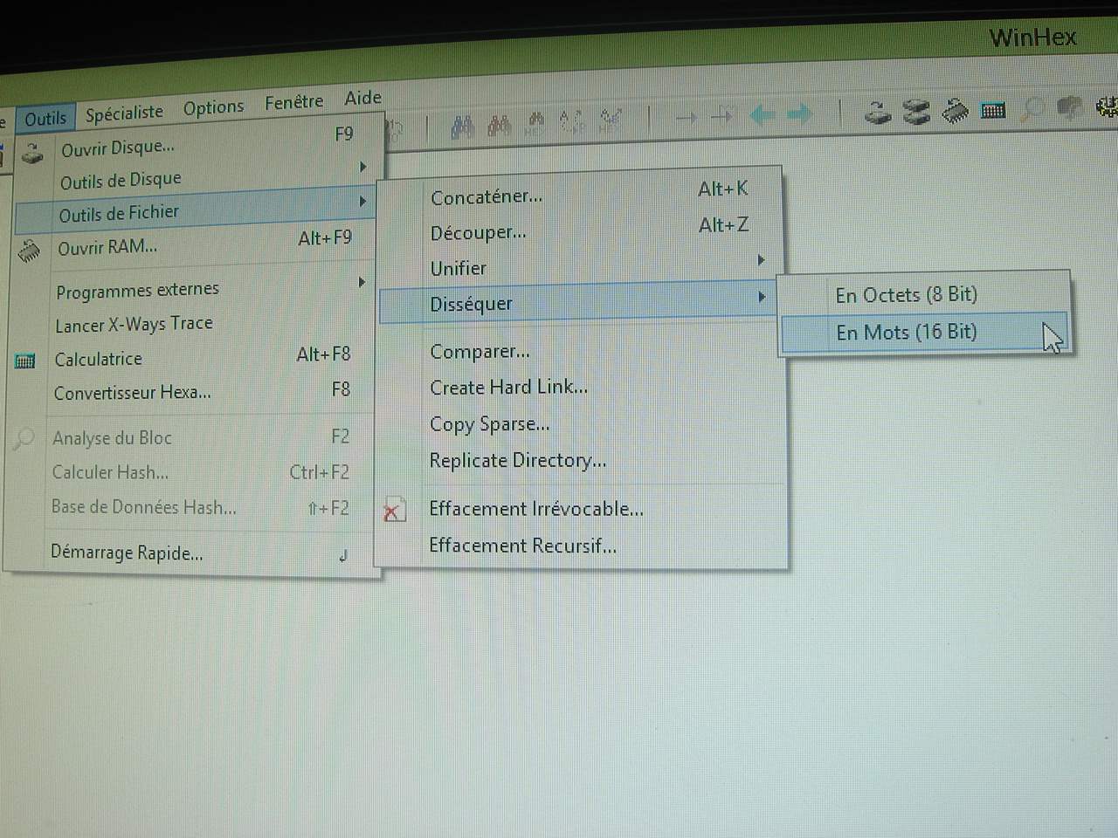Click the second binoculars search icon
The height and width of the screenshot is (838, 1118).
click(500, 126)
